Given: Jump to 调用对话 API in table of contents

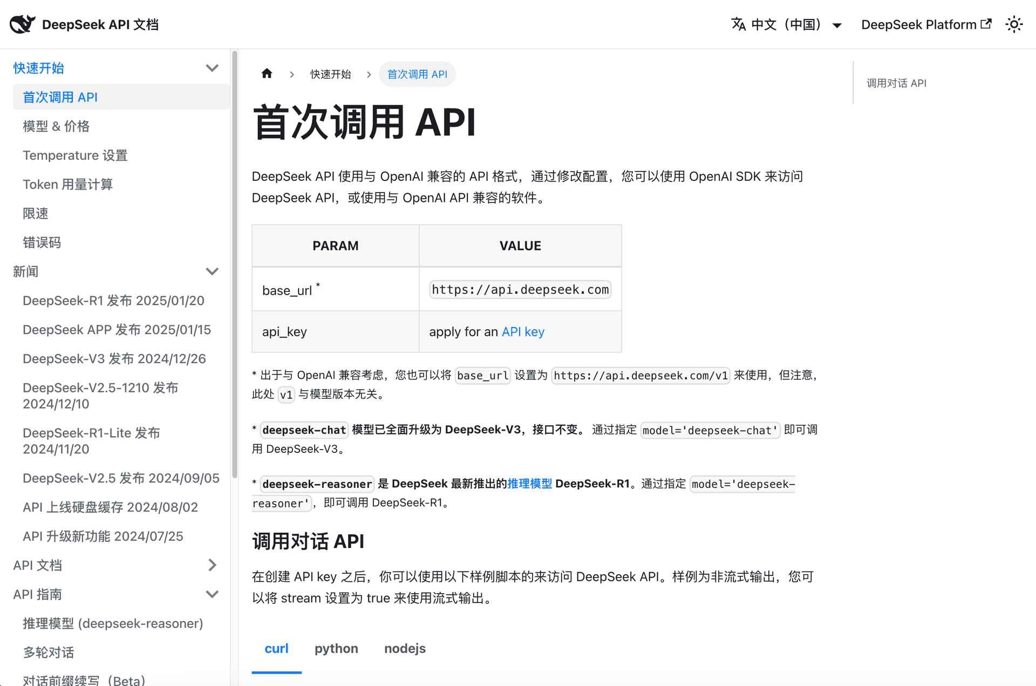Looking at the screenshot, I should 896,83.
